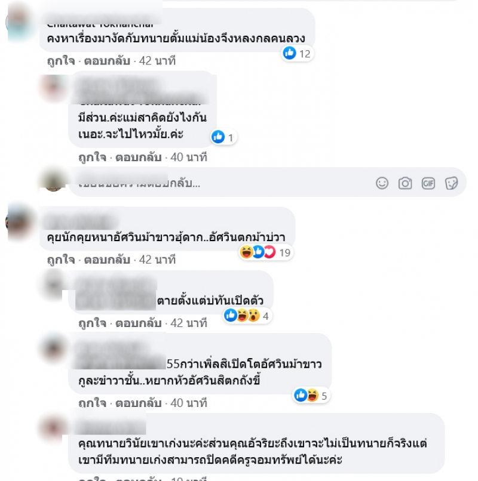The width and height of the screenshot is (478, 481).
Task: View the 5 reactions on อัศวินม้าขาว reply
Action: point(311,396)
